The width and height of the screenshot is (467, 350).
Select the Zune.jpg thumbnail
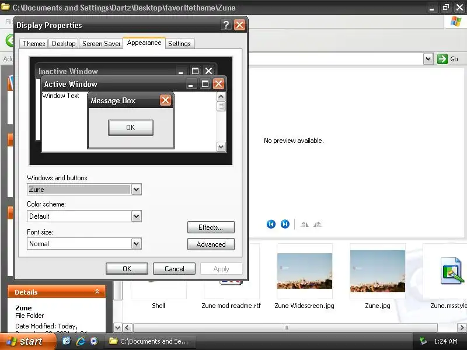pyautogui.click(x=377, y=271)
